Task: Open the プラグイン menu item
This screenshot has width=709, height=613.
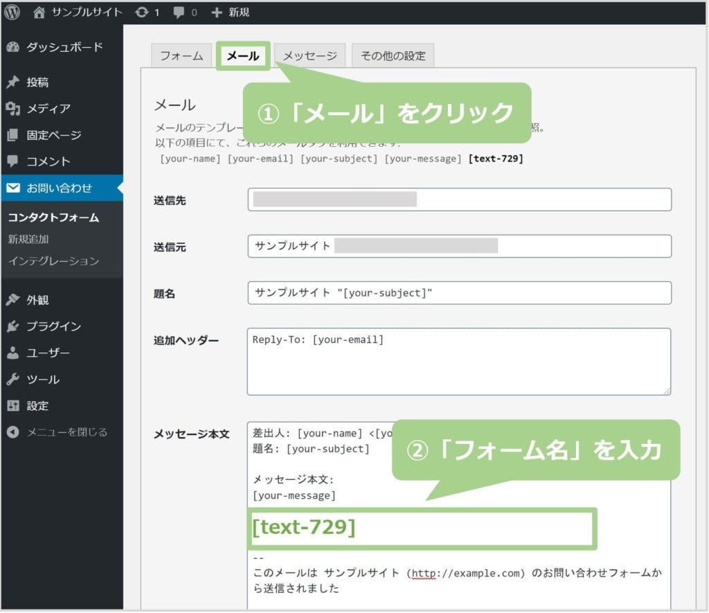Action: (x=62, y=326)
